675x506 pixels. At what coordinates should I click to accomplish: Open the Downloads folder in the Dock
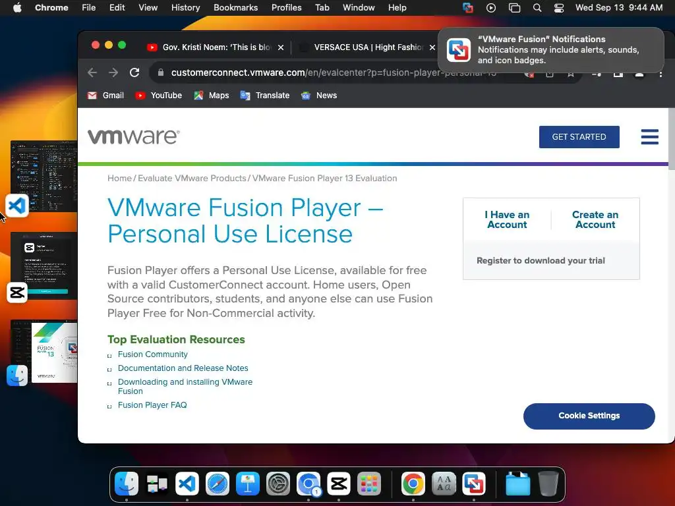click(518, 484)
